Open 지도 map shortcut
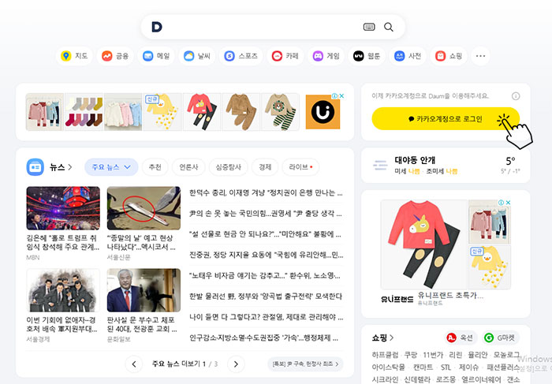Screen dimensions: 552x384 (74, 56)
